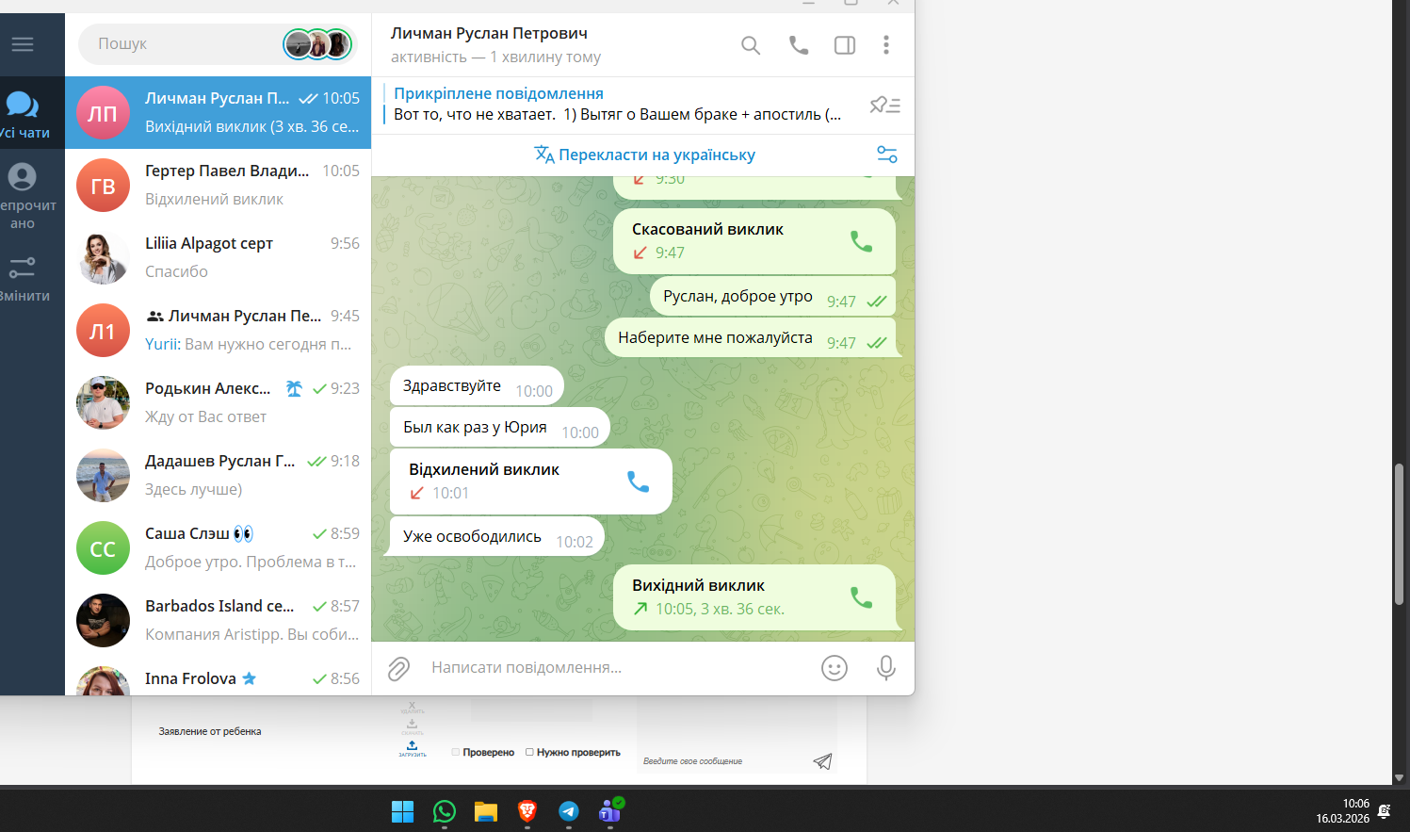
Task: Check the 'Проверено' checkbox in background page
Action: 456,752
